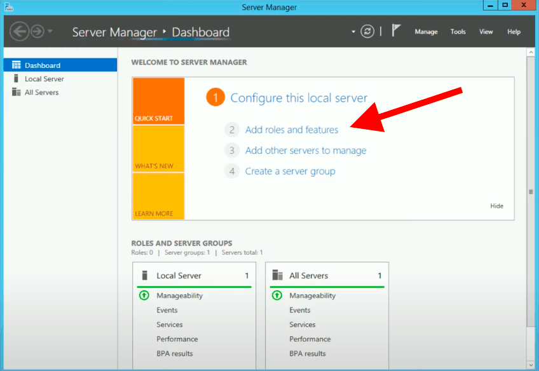Viewport: 539px width, 371px height.
Task: Click the Forward navigation arrow
Action: pos(38,32)
